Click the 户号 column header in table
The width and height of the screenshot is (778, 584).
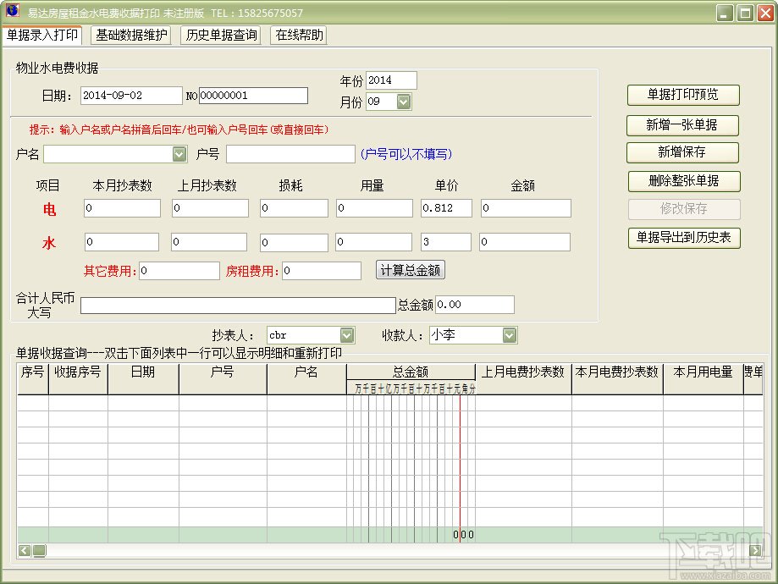pyautogui.click(x=223, y=379)
